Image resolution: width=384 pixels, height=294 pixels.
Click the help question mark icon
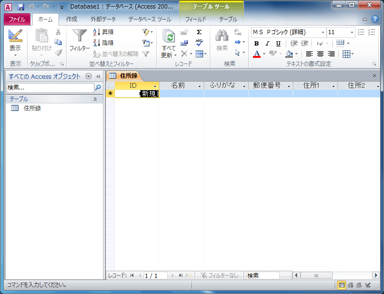coord(375,19)
